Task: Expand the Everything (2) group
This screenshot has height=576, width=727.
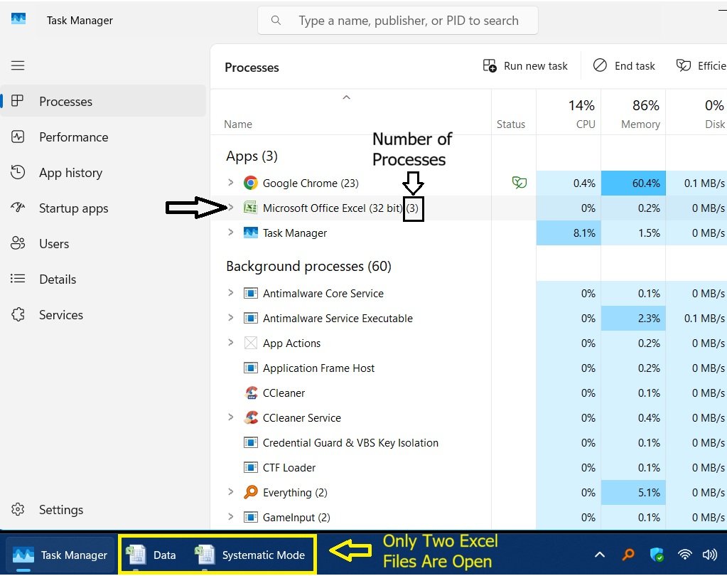Action: pyautogui.click(x=230, y=492)
